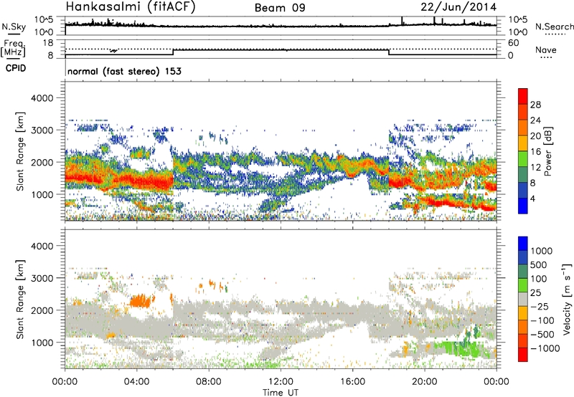This screenshot has height=397, width=574.
Task: Click the red bottom Velocity colorbar segment
Action: [523, 355]
